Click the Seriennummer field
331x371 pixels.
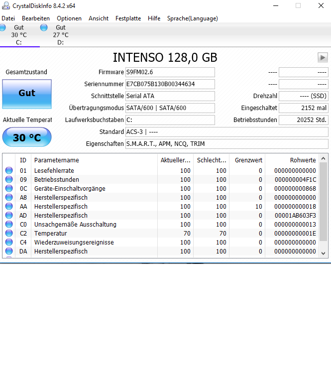pyautogui.click(x=170, y=84)
